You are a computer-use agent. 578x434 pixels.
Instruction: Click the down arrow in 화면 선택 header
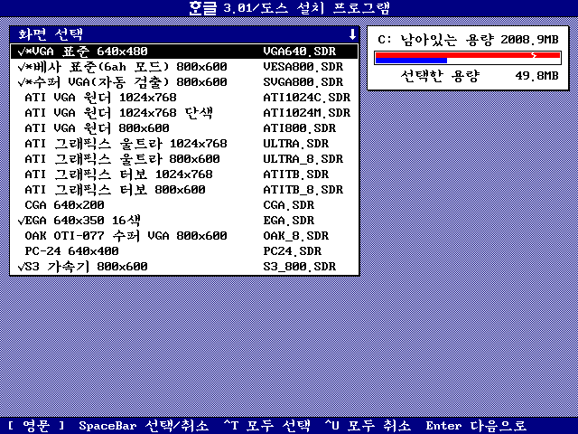pos(352,34)
